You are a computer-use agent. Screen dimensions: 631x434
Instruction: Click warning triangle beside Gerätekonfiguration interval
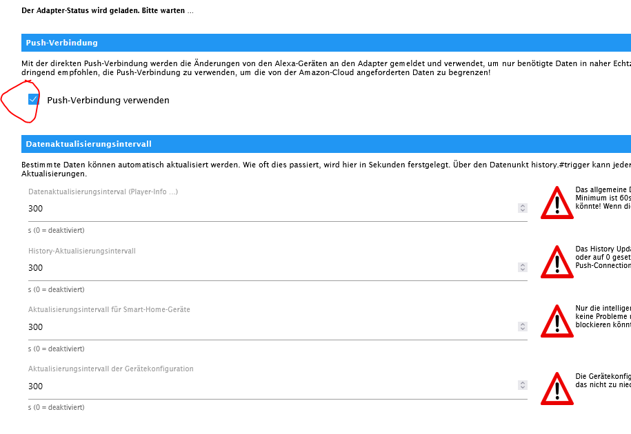tap(557, 389)
